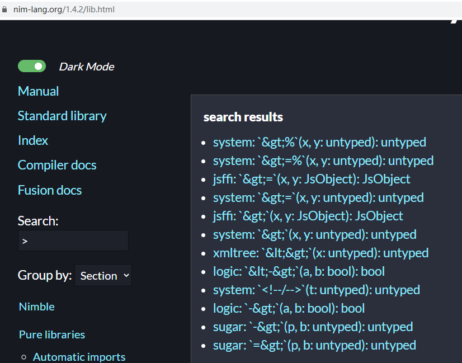Open the system `&gt;%` search result
The height and width of the screenshot is (363, 462).
coord(319,142)
